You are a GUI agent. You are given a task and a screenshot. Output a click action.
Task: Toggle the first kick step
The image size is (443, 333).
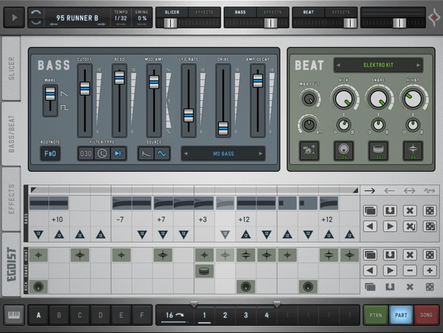click(38, 287)
